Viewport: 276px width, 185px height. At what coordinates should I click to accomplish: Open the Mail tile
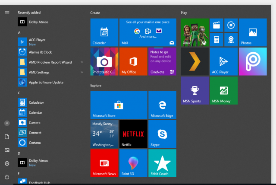point(148,32)
